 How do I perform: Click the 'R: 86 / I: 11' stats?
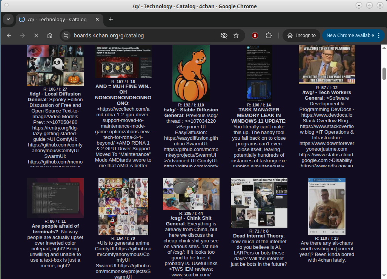coord(55,221)
